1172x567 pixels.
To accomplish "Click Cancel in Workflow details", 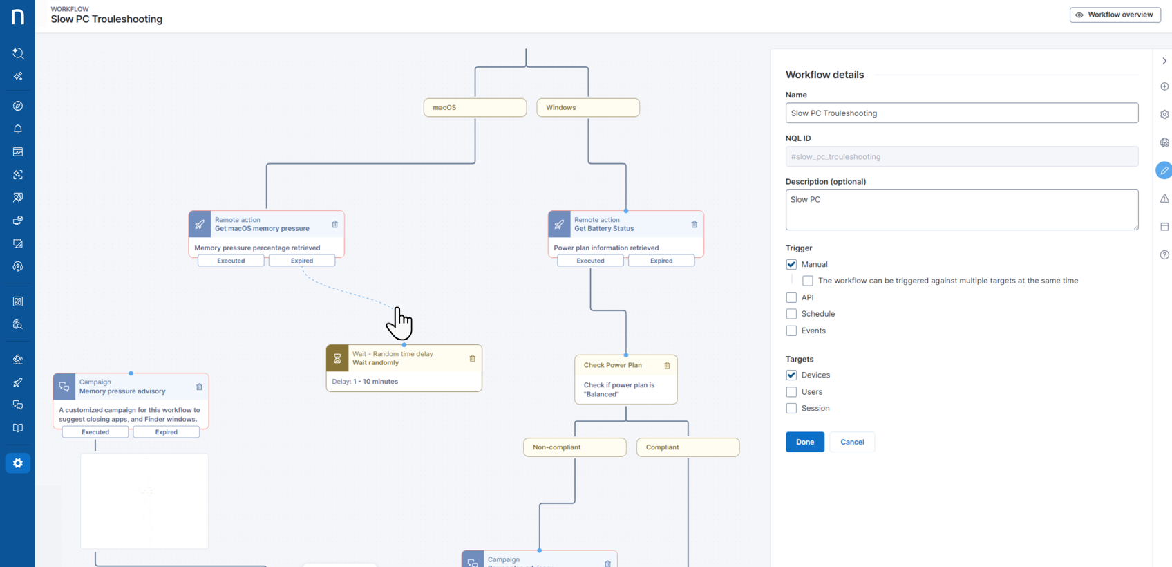I will click(x=851, y=442).
